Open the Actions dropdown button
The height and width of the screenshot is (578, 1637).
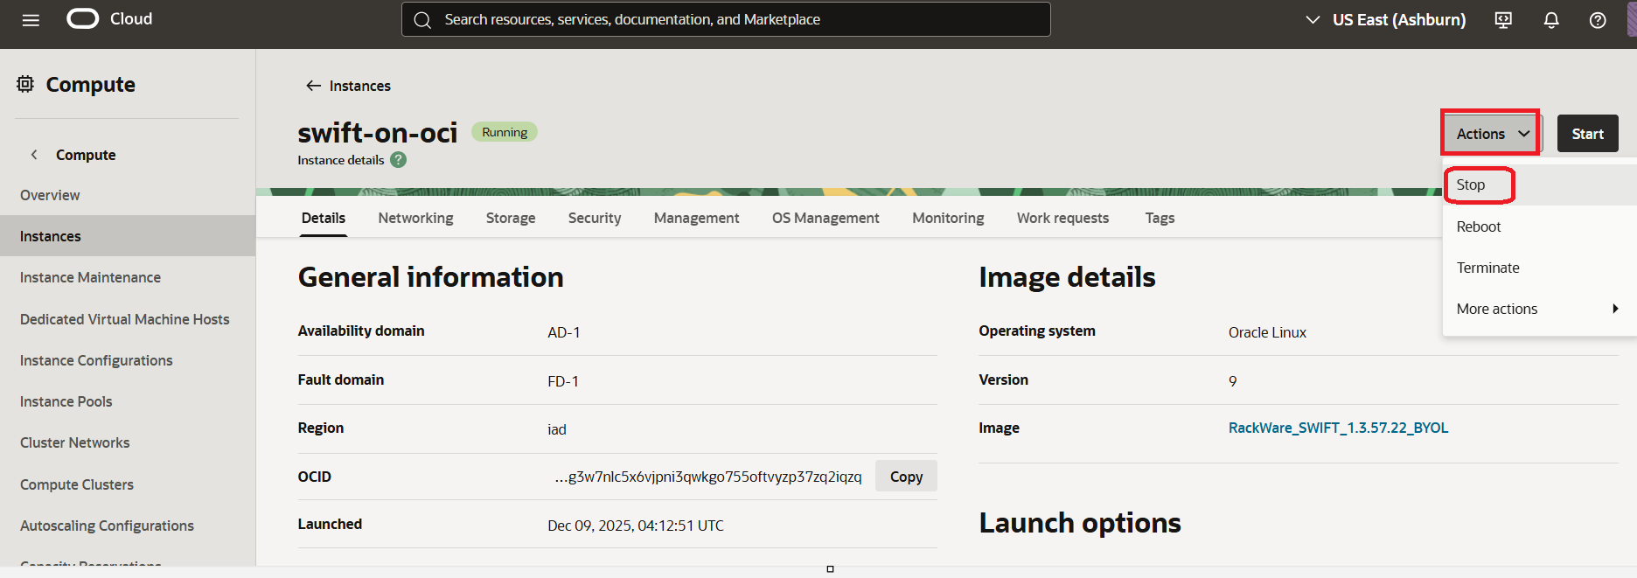(1492, 134)
